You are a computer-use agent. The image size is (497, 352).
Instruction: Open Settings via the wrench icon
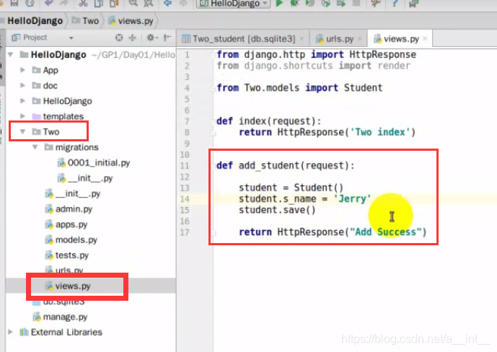[376, 3]
